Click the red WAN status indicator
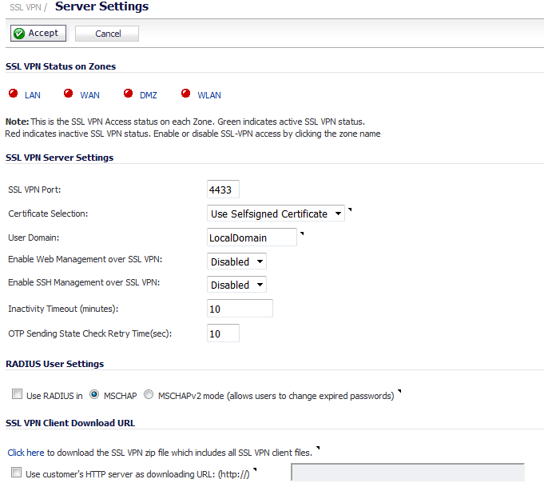 (x=69, y=94)
